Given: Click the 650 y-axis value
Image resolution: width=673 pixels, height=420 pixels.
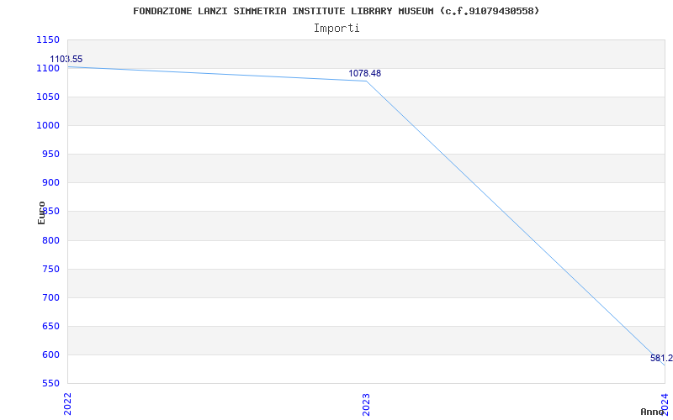Looking at the screenshot, I should coord(50,326).
